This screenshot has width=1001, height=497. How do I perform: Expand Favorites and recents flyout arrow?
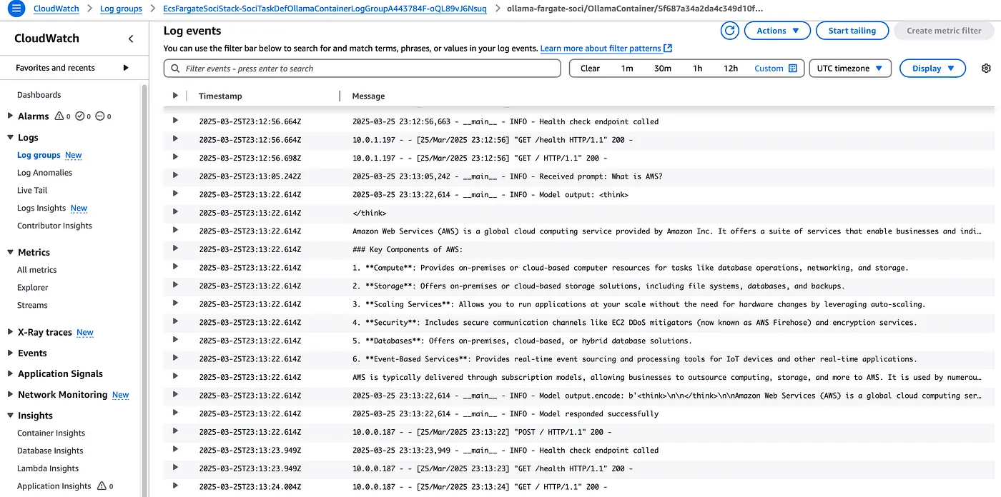[x=126, y=68]
